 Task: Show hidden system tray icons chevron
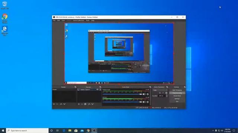tap(213, 130)
